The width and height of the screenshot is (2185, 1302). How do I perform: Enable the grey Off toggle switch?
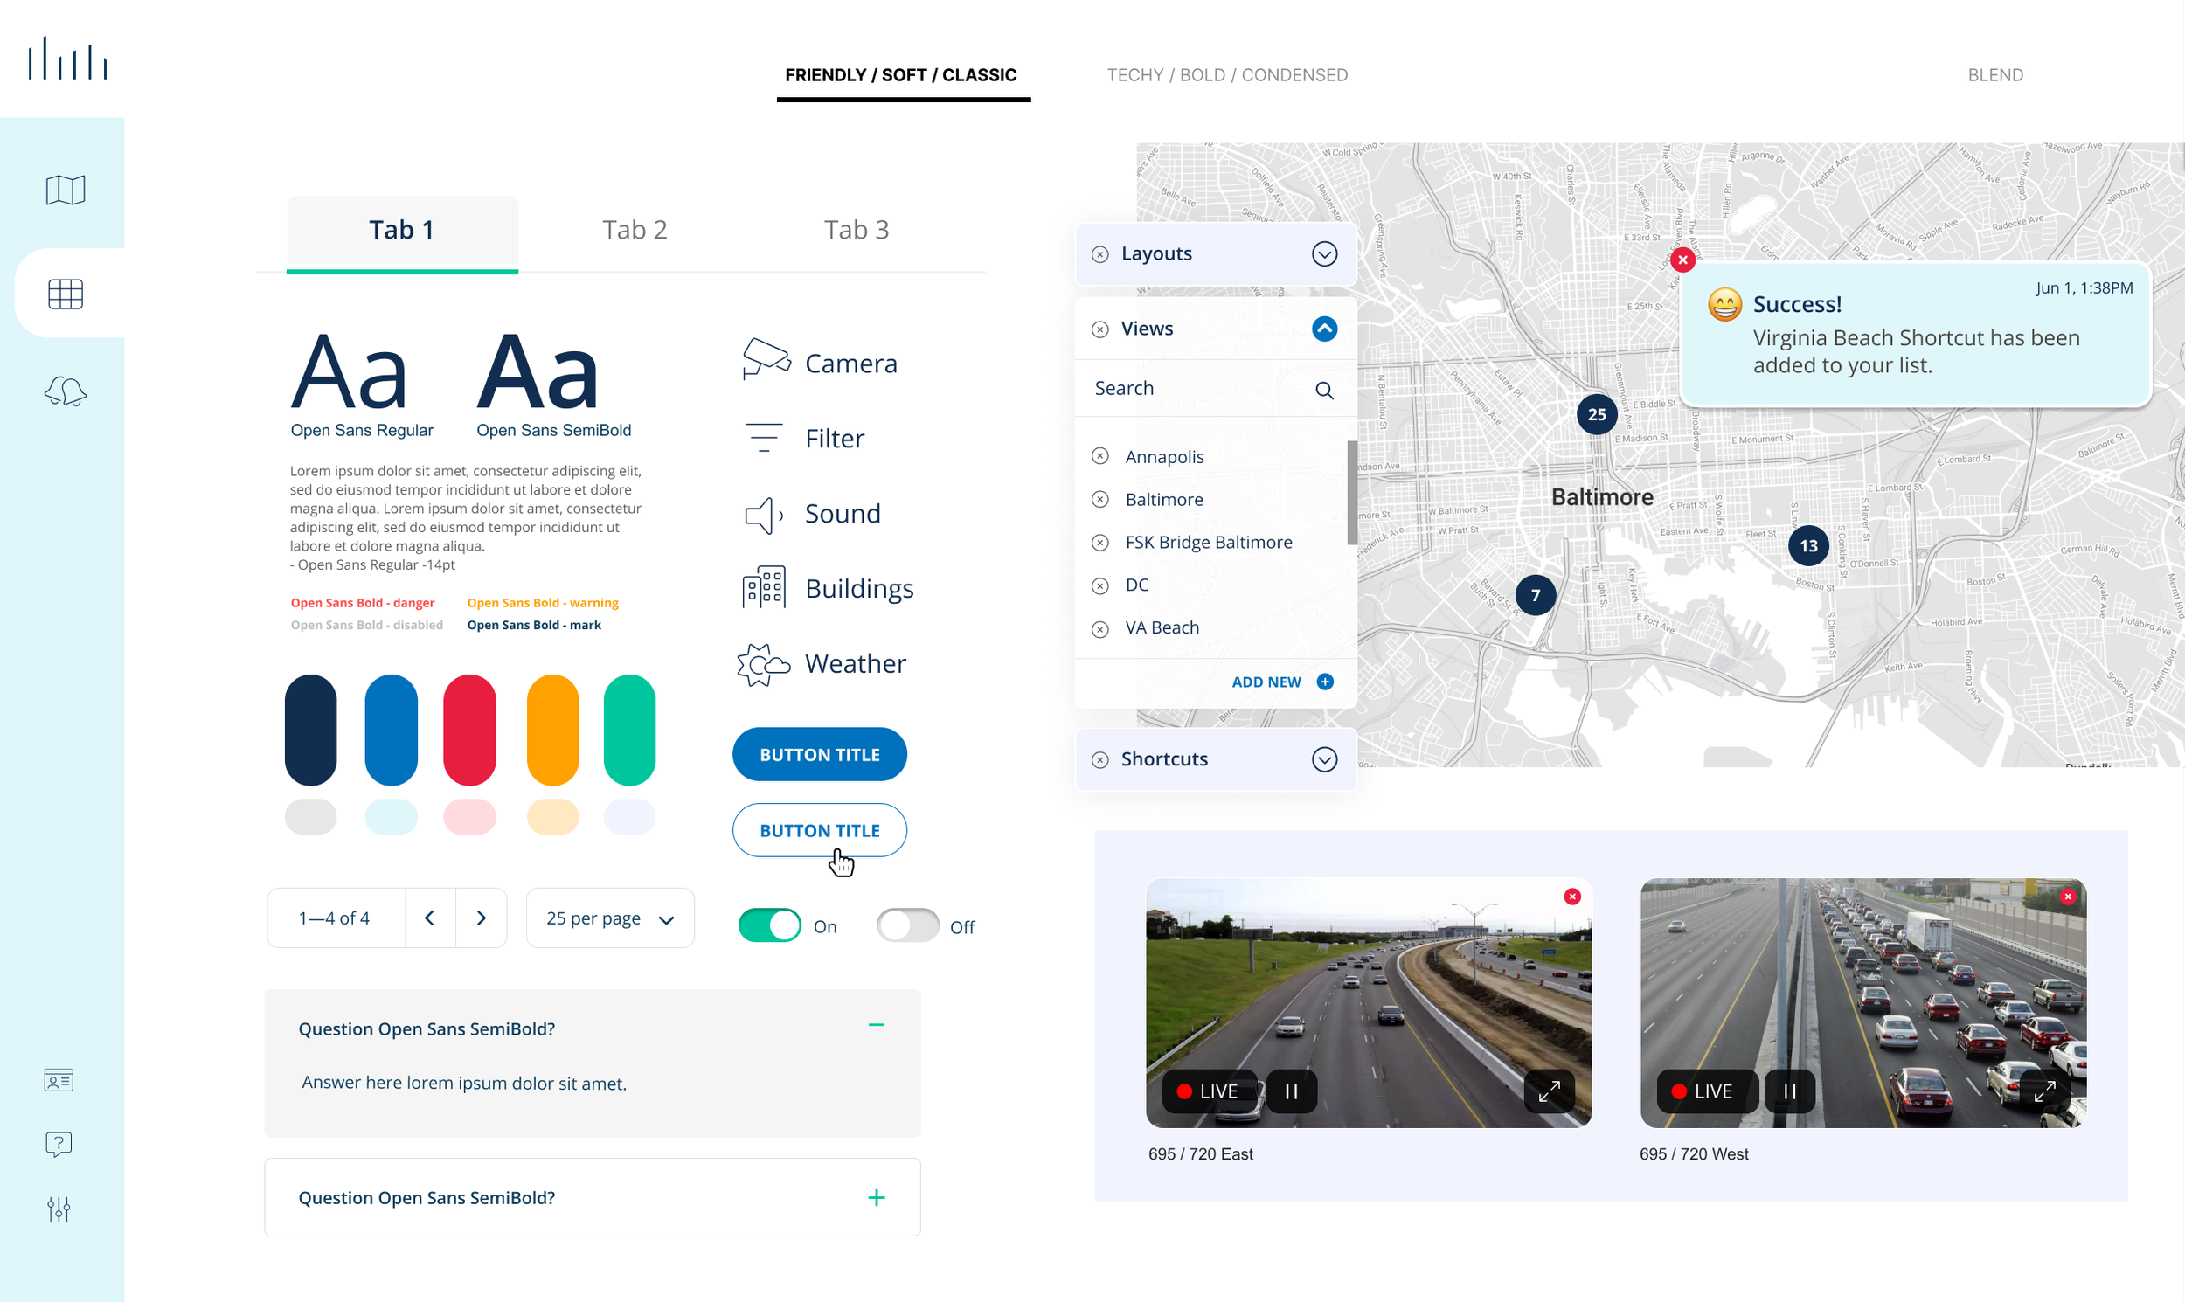click(907, 925)
